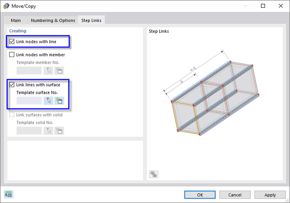The width and height of the screenshot is (290, 203).
Task: Click the Cancel button
Action: [235, 195]
